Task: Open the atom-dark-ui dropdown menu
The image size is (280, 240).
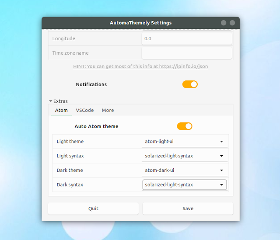Action: [184, 170]
